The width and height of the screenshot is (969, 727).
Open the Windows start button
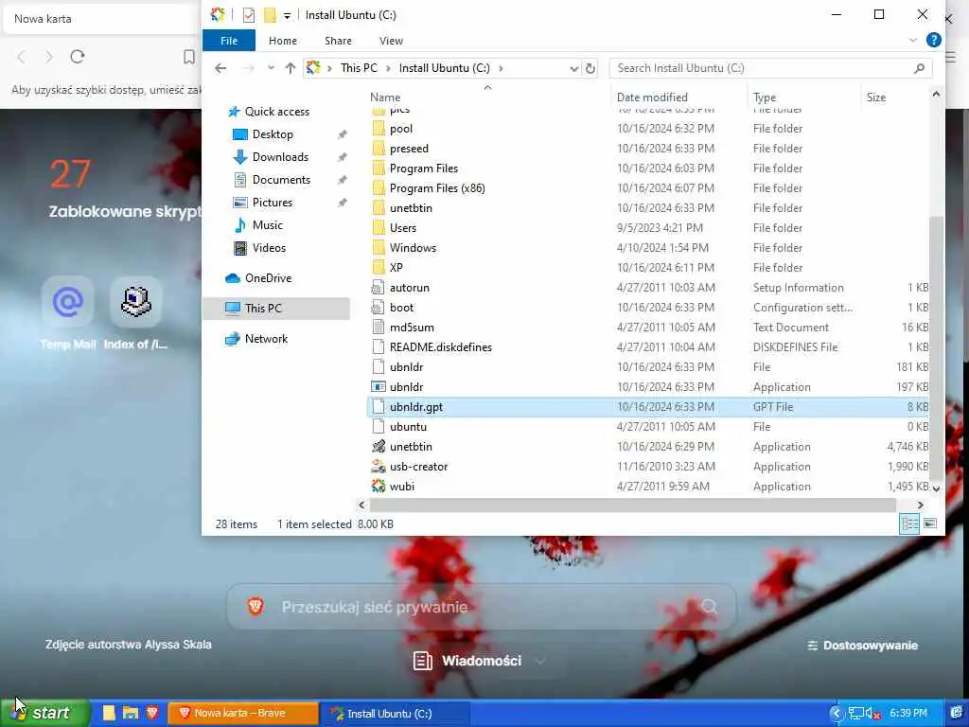pyautogui.click(x=44, y=713)
